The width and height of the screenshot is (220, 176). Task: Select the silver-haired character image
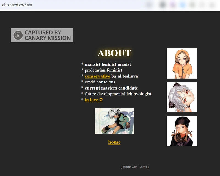point(182,97)
